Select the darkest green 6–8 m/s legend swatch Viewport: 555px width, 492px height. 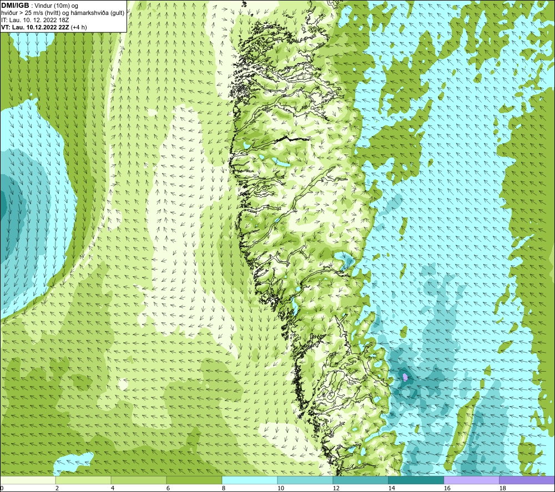click(x=194, y=480)
